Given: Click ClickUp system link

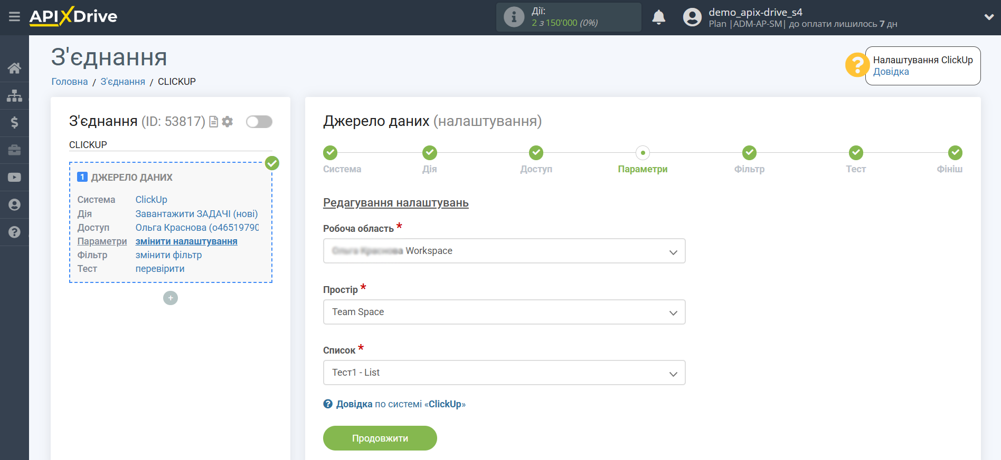Looking at the screenshot, I should 151,200.
